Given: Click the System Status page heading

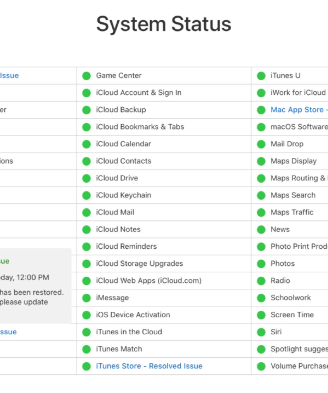Looking at the screenshot, I should [164, 24].
